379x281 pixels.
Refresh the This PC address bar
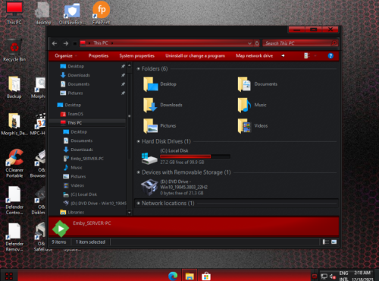point(257,43)
